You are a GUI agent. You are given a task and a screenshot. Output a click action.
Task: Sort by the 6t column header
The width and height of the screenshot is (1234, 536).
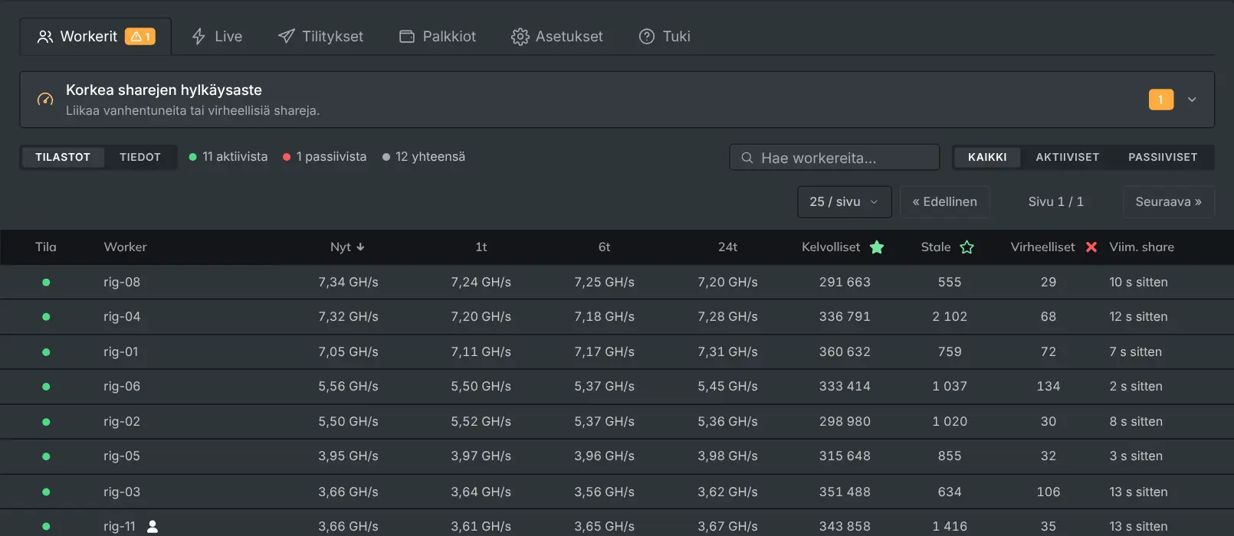pyautogui.click(x=604, y=247)
